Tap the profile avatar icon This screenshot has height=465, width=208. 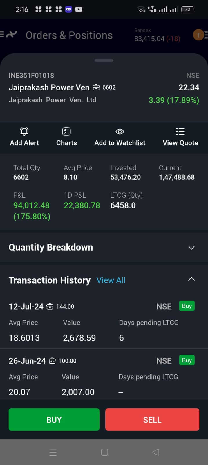[x=198, y=35]
